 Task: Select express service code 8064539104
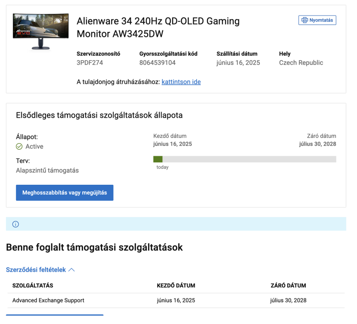coord(158,62)
